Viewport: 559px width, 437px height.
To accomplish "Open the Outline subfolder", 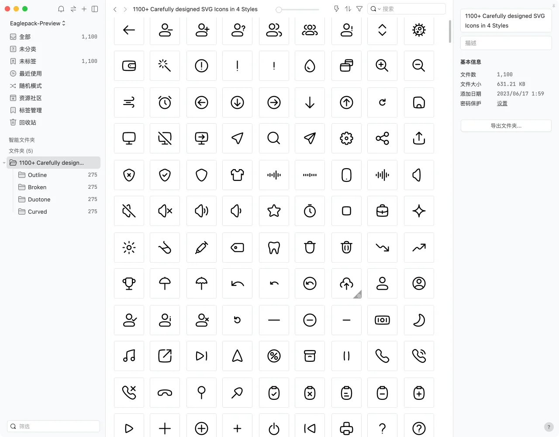I will coord(58,175).
